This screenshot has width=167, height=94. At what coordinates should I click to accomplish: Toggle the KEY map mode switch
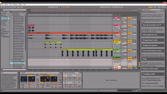click(x=153, y=7)
